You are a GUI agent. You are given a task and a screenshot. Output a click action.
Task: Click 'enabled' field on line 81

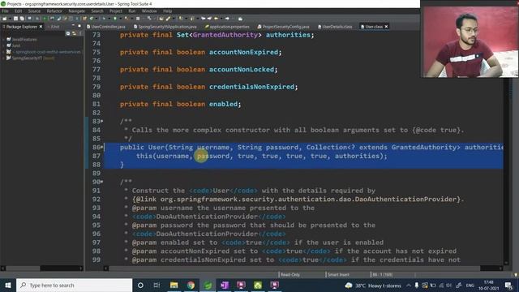tap(224, 104)
